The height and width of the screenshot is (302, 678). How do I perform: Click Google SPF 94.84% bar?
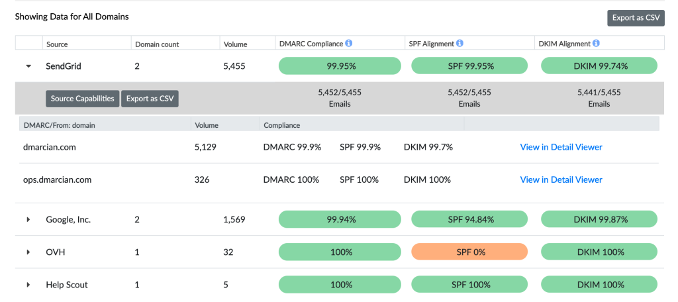[469, 219]
